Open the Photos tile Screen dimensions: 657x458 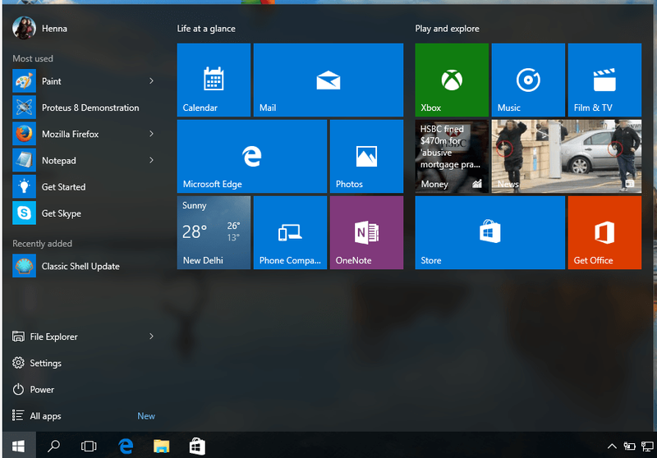pos(366,156)
